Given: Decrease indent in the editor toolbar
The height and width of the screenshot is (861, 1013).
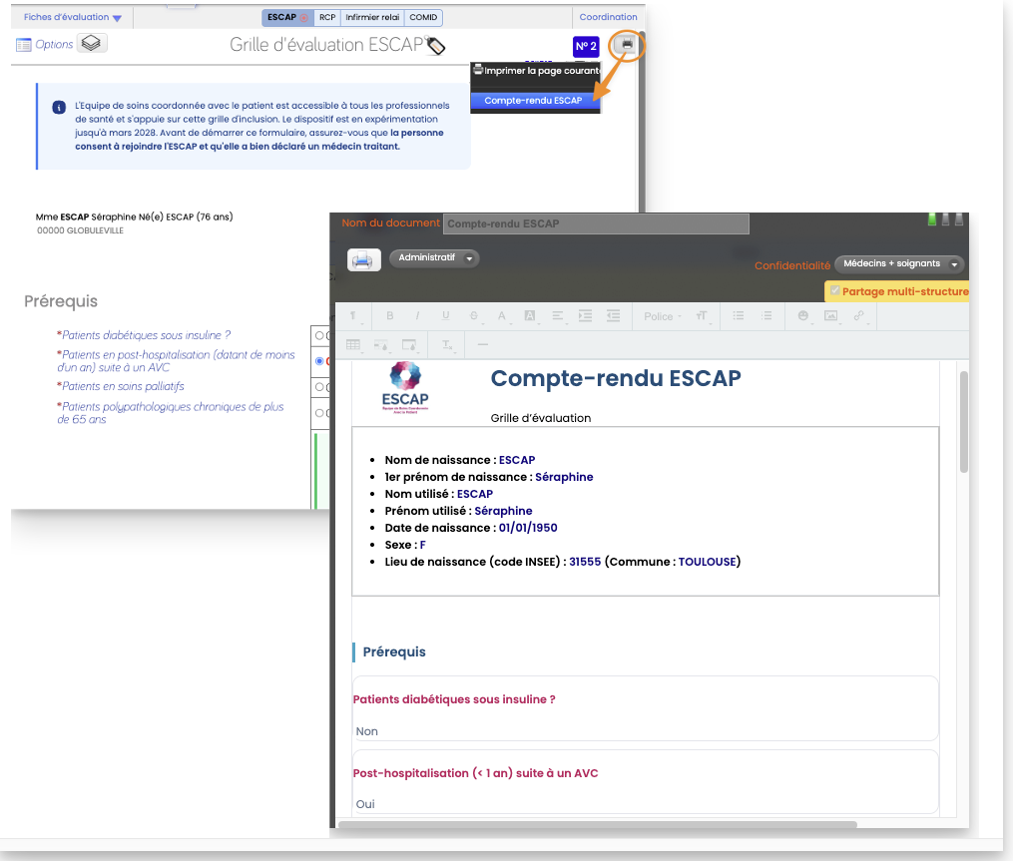Looking at the screenshot, I should [x=613, y=316].
